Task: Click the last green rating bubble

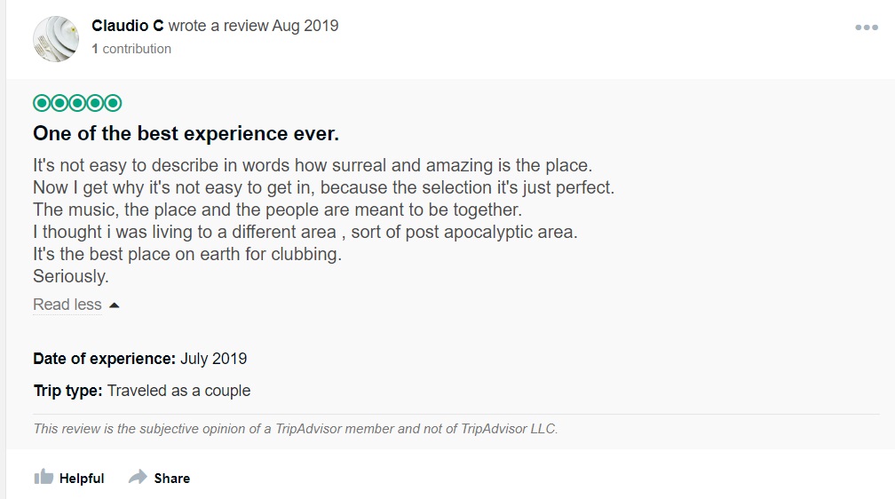Action: click(x=113, y=103)
